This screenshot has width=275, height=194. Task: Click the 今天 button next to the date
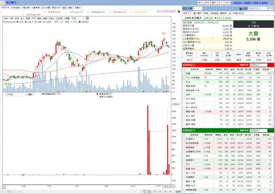pos(271,9)
